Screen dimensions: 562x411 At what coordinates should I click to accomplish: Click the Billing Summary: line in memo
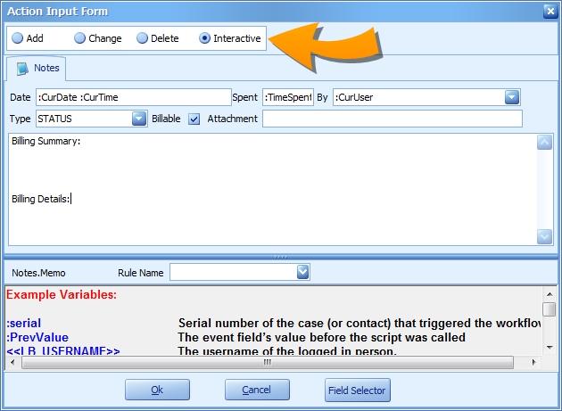pyautogui.click(x=45, y=141)
